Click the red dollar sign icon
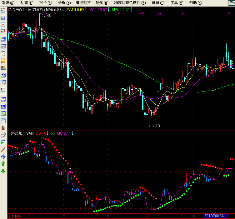This screenshot has width=235, height=219. point(3,128)
